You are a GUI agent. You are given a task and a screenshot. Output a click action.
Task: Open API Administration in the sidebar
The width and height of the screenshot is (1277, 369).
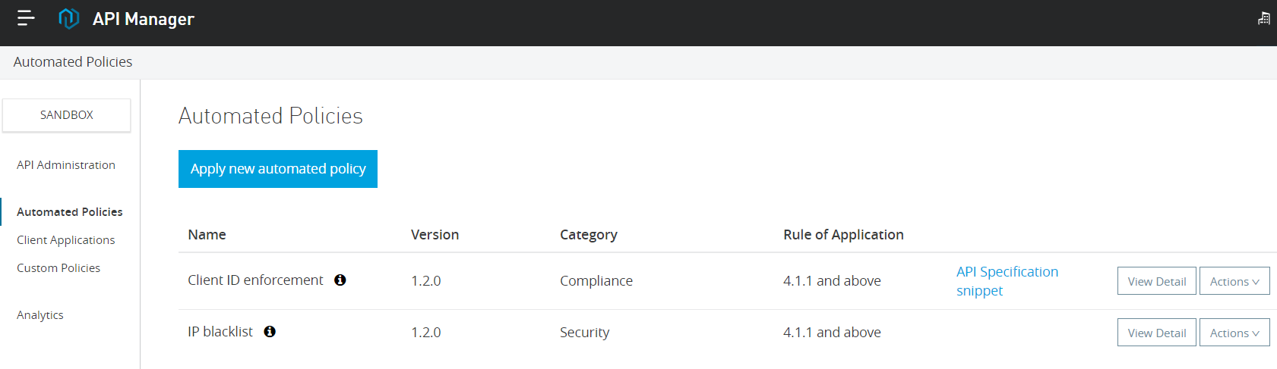point(66,165)
